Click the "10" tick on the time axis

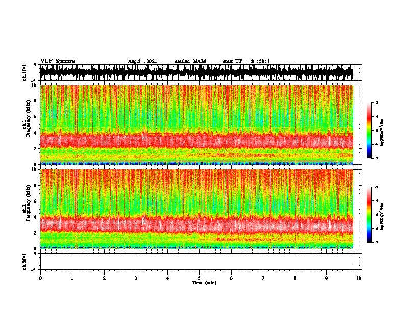(359, 278)
